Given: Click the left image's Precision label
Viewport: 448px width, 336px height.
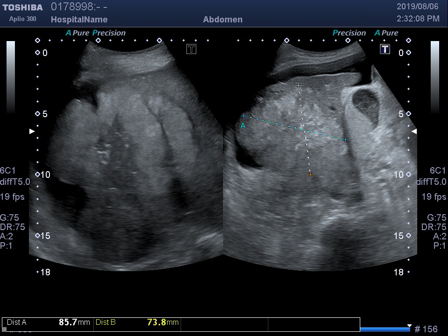Looking at the screenshot, I should (x=109, y=33).
